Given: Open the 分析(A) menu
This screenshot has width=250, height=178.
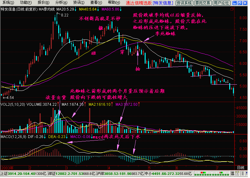Looking at the screenshot, I should (59, 3).
